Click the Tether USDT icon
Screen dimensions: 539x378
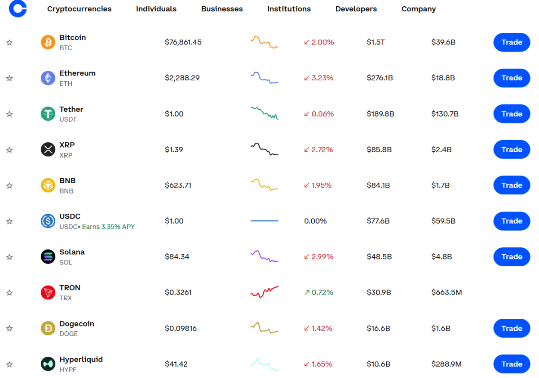[48, 114]
